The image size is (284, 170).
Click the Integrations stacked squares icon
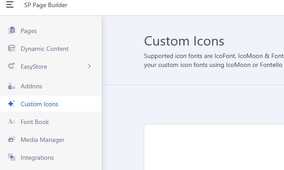(x=12, y=157)
